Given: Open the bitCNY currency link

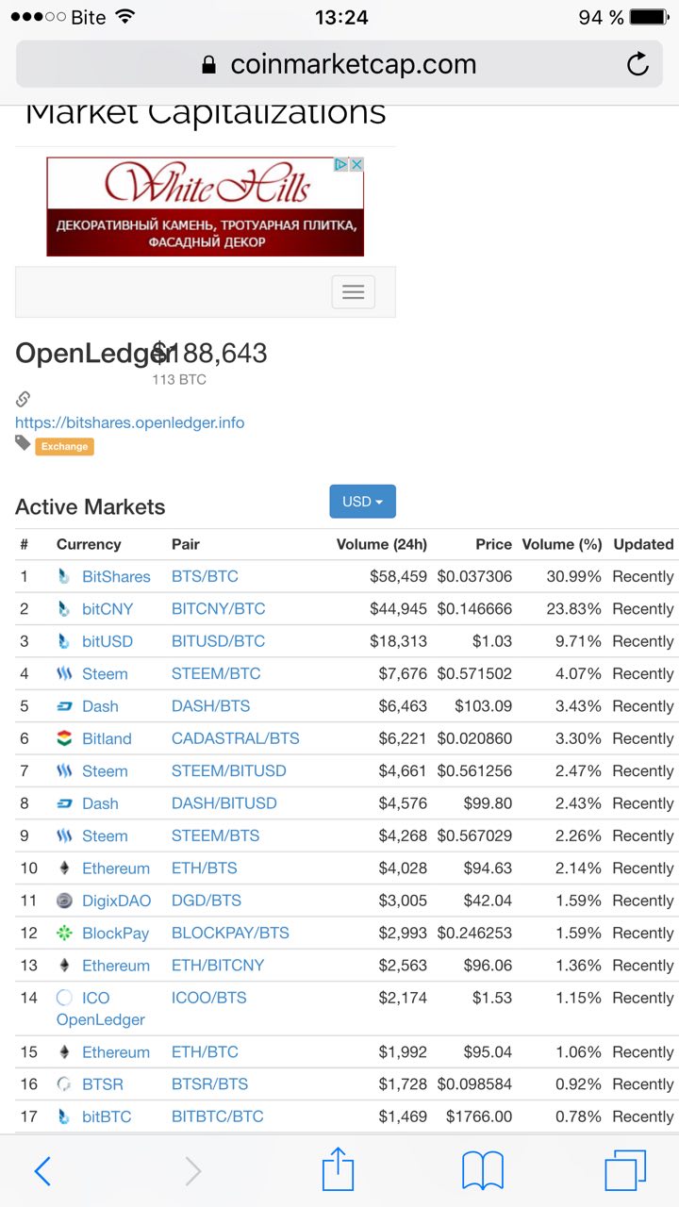Looking at the screenshot, I should pyautogui.click(x=108, y=609).
